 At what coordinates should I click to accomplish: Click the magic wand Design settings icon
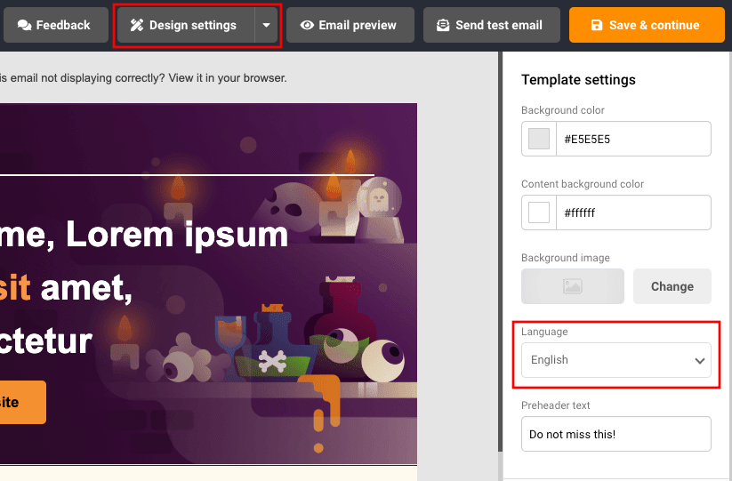pyautogui.click(x=137, y=25)
